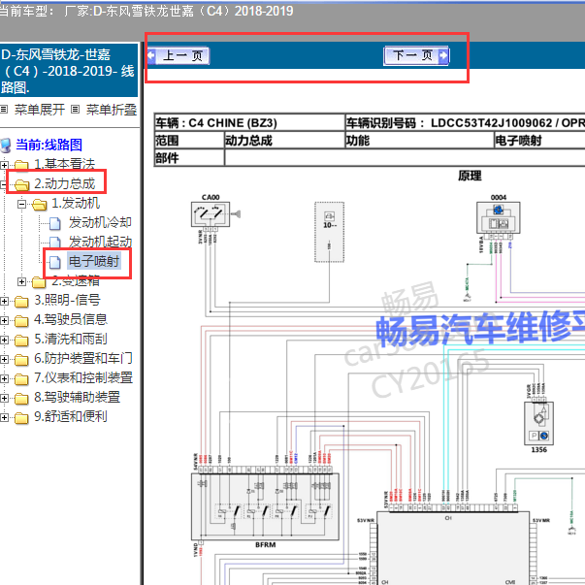Image resolution: width=585 pixels, height=585 pixels.
Task: Open the 7.仪表和控制装置 tree item
Action: pyautogui.click(x=83, y=377)
